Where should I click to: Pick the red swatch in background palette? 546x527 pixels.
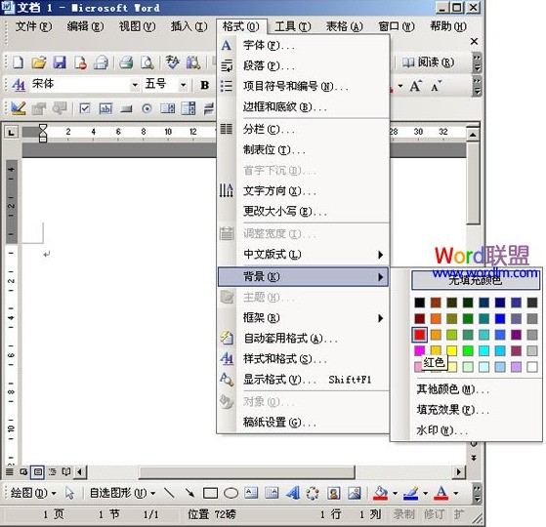(x=420, y=335)
